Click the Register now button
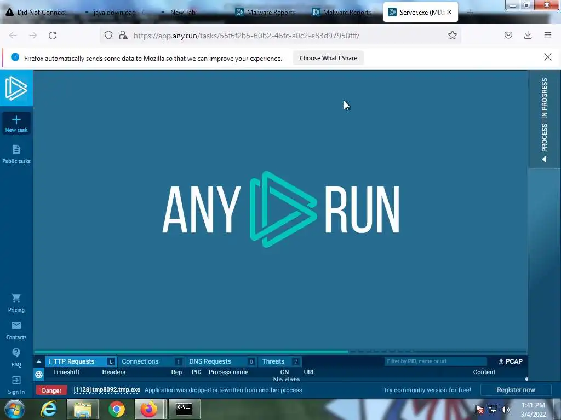561x420 pixels. coord(516,390)
